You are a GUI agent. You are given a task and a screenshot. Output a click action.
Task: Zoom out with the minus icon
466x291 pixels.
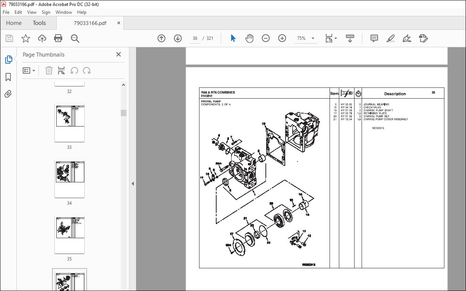click(266, 38)
